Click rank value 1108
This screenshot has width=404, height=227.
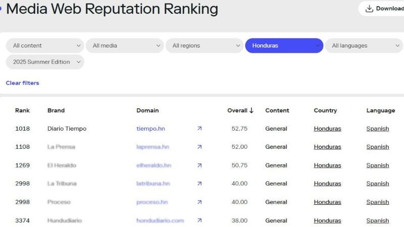point(22,147)
